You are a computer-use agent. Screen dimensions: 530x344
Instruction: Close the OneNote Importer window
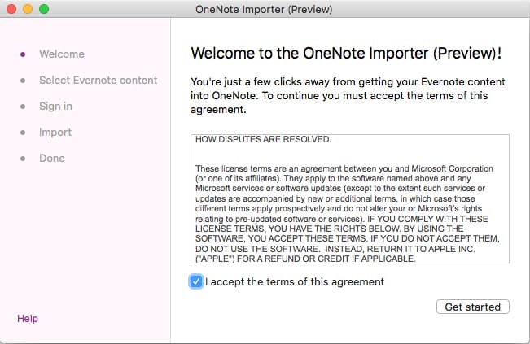click(11, 9)
